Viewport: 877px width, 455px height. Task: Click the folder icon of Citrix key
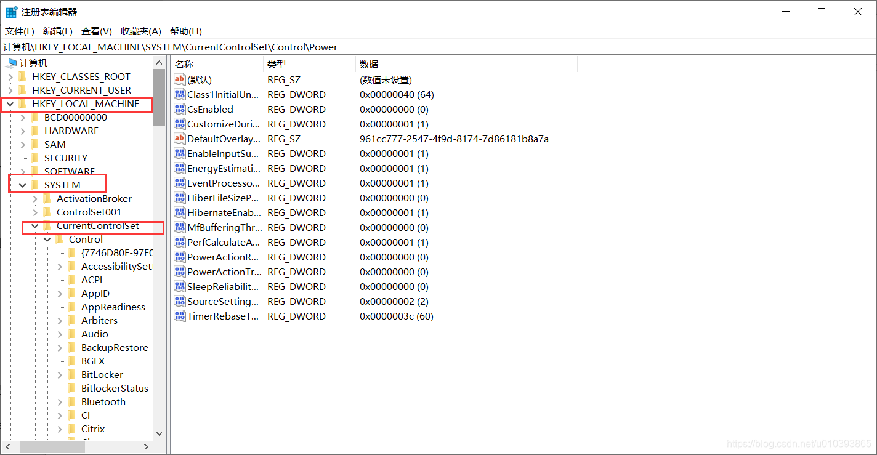(x=72, y=429)
